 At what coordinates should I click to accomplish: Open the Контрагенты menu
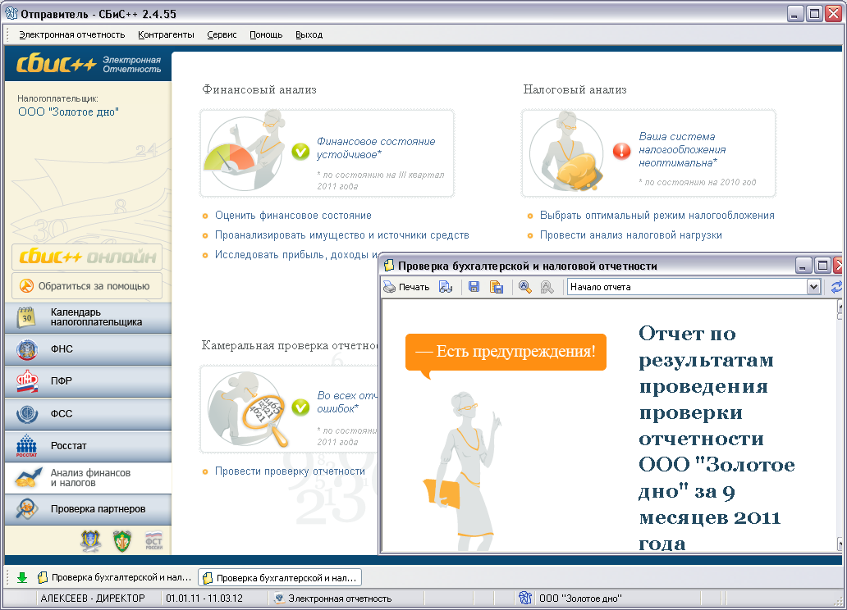[166, 34]
